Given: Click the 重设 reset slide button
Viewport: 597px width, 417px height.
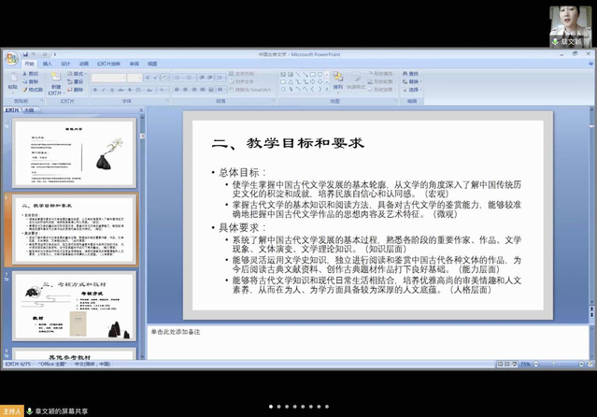Looking at the screenshot, I should pos(78,81).
